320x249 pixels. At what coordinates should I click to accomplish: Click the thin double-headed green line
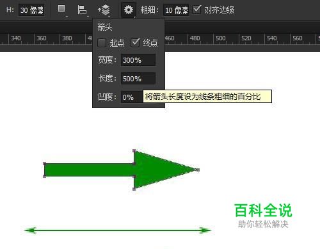click(x=118, y=230)
